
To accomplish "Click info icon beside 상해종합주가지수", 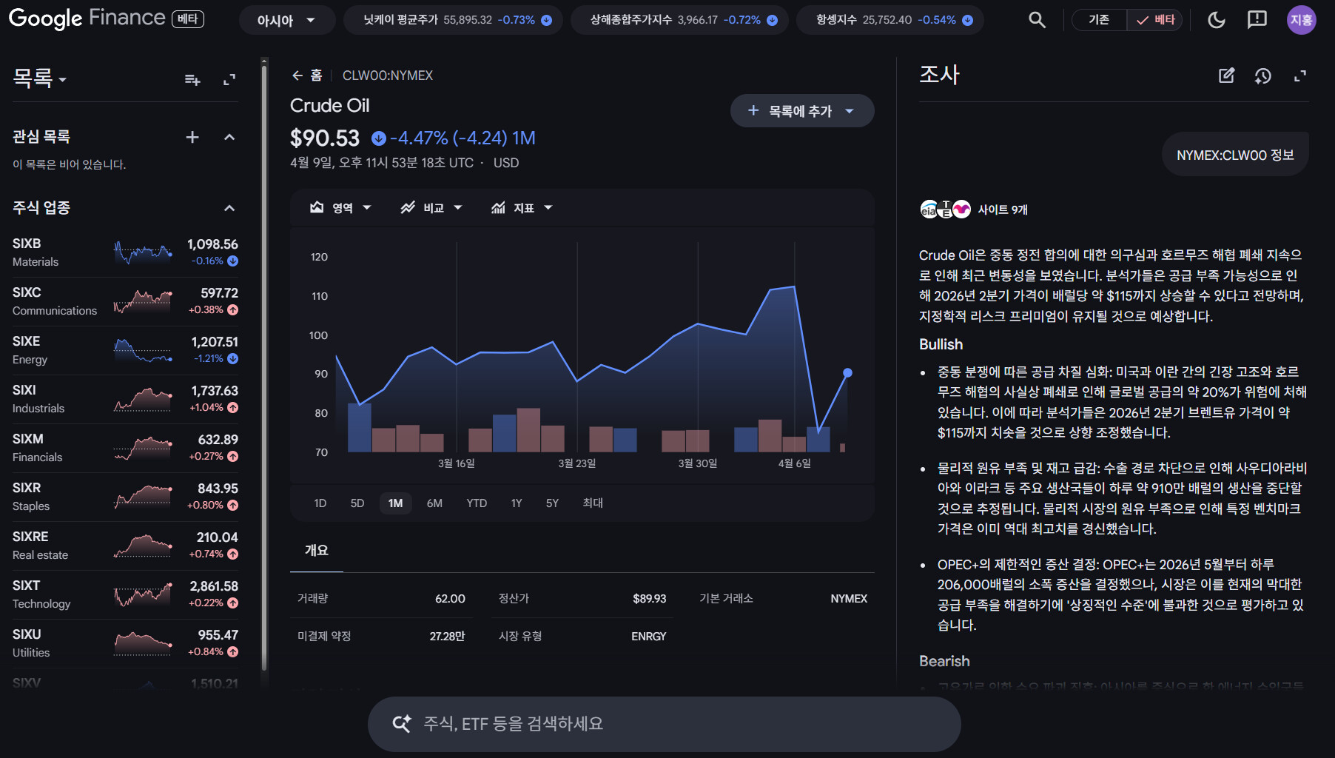I will pyautogui.click(x=773, y=20).
